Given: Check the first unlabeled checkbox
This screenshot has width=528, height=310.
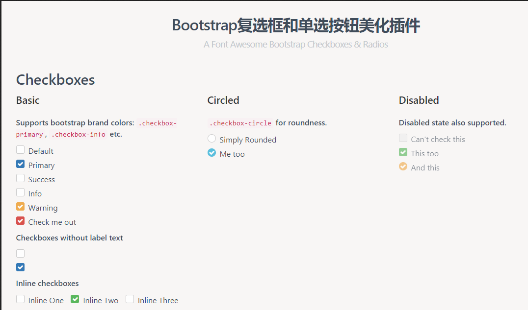Looking at the screenshot, I should 20,253.
